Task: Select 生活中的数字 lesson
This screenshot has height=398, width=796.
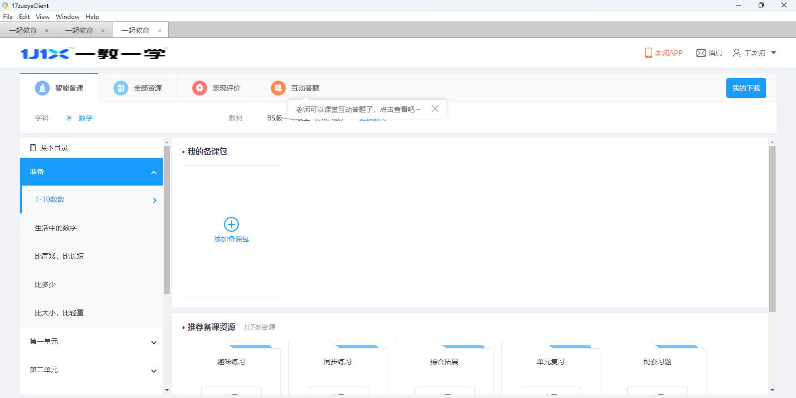Action: (56, 228)
